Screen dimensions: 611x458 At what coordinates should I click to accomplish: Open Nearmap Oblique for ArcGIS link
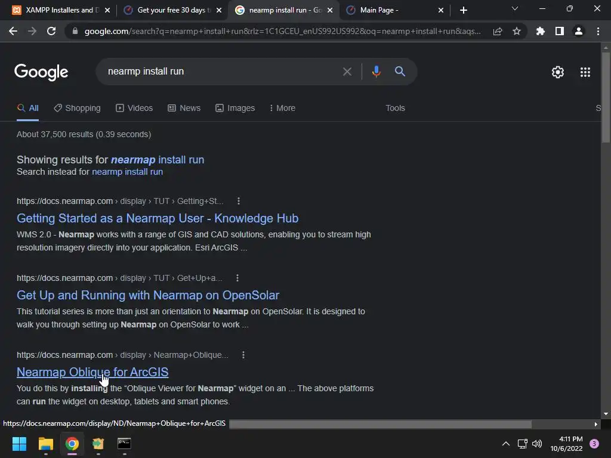click(x=92, y=372)
